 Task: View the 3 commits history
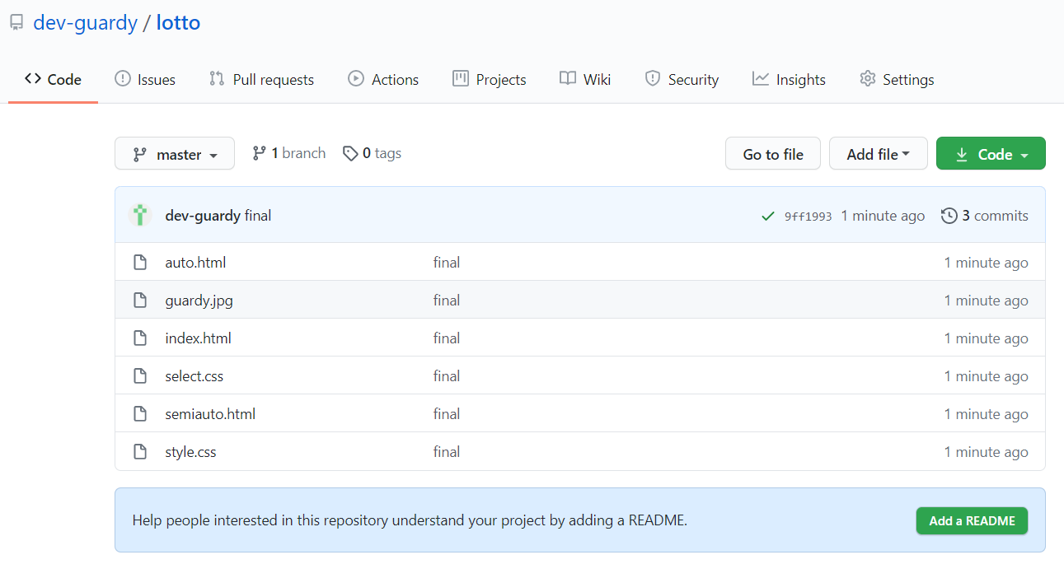click(x=986, y=216)
